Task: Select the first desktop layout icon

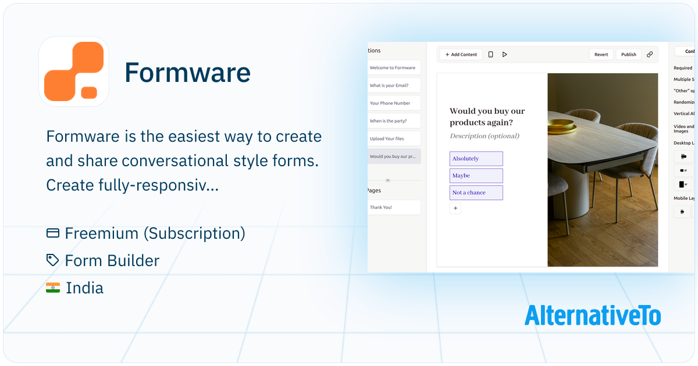Action: coord(683,157)
